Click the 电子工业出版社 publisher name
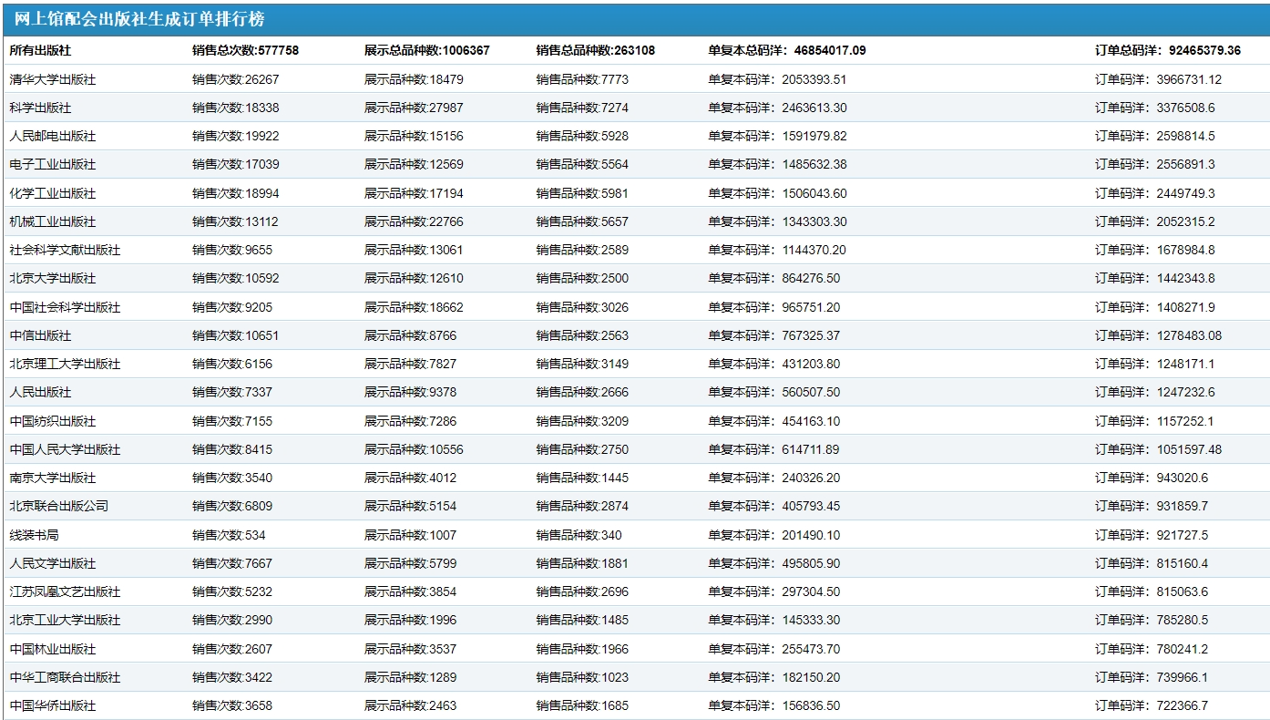 (53, 164)
